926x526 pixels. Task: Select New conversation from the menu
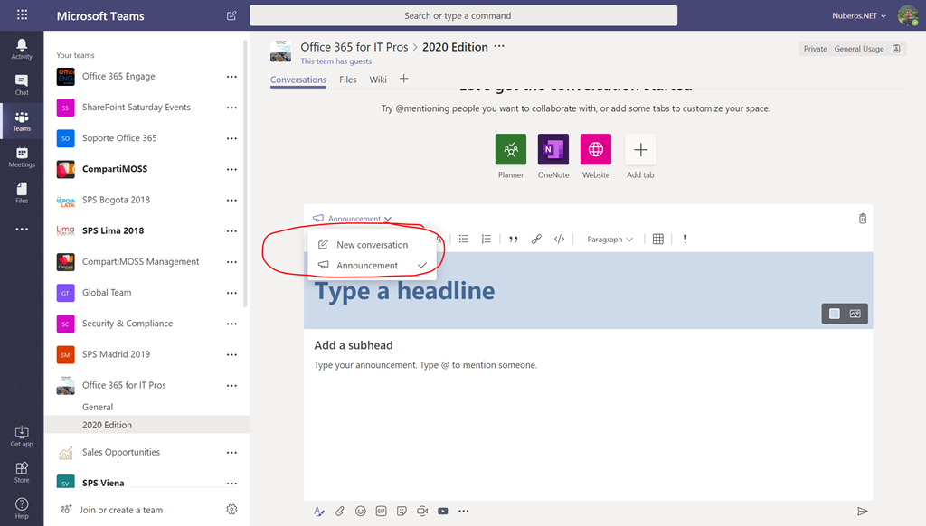(x=372, y=244)
